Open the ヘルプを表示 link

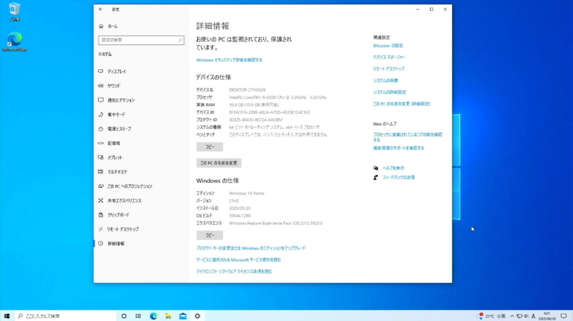point(393,168)
